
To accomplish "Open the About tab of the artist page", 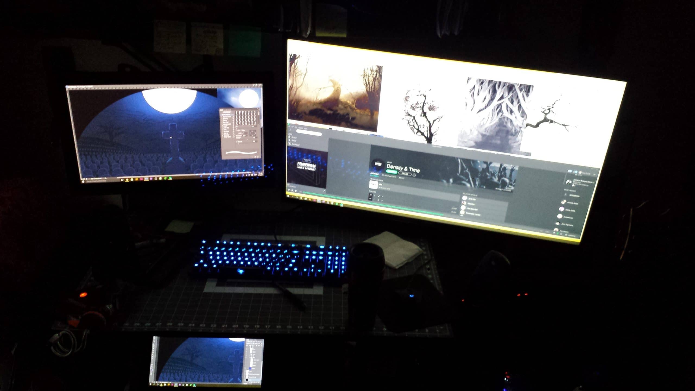I will (x=401, y=178).
